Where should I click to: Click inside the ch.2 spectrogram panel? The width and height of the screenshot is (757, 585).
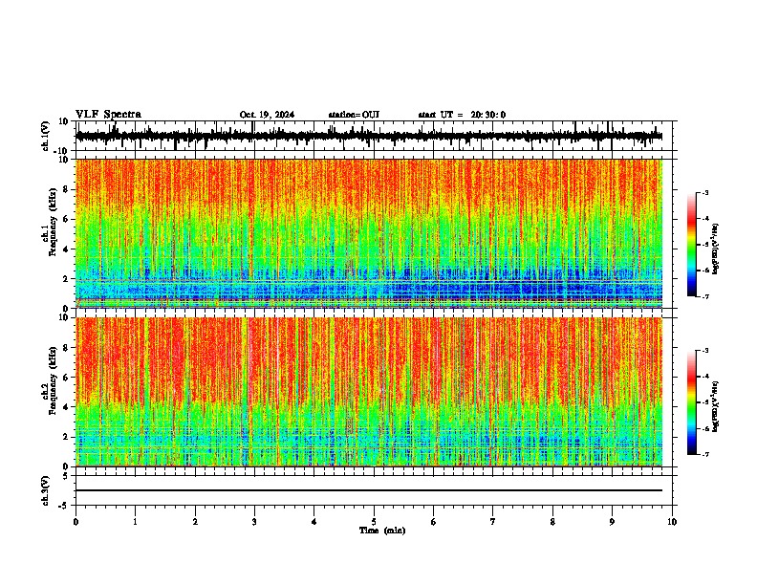(x=369, y=392)
